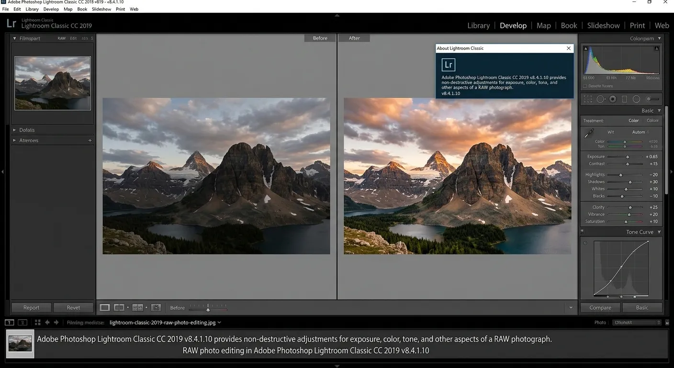Click the Revet button
674x368 pixels.
73,308
